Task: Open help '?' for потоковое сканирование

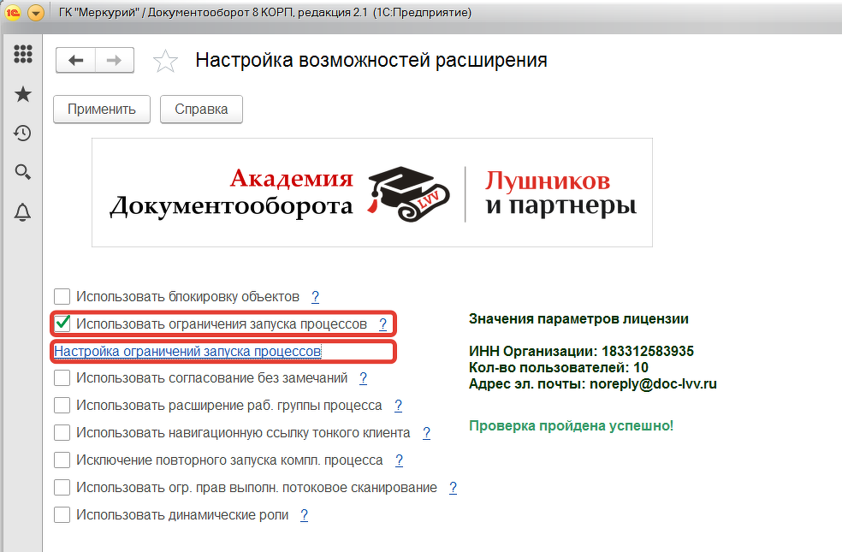Action: (x=454, y=488)
